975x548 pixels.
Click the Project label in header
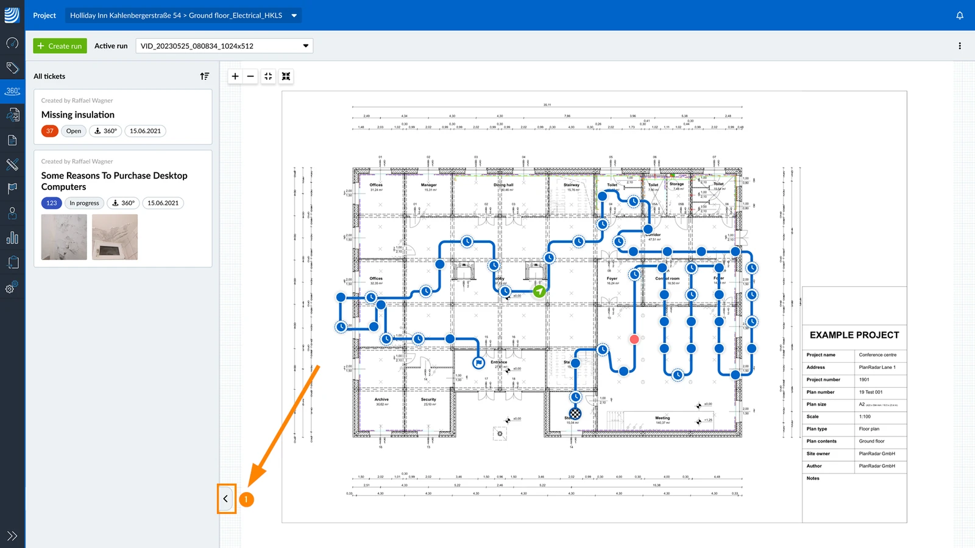[x=44, y=15]
